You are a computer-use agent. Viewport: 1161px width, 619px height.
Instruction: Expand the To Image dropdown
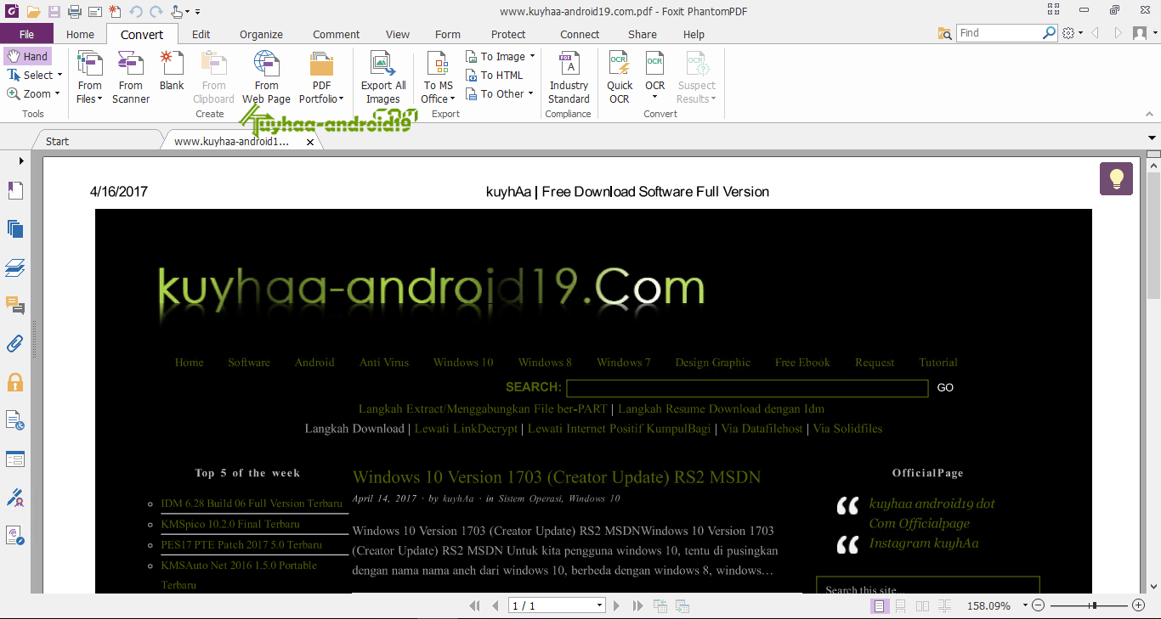click(x=532, y=56)
